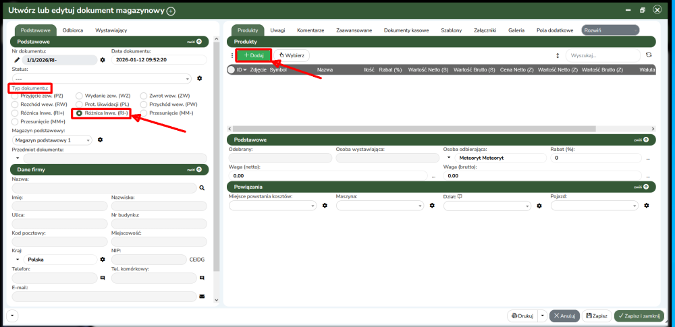Select Wydanie zew. (WZ) radio button
The image size is (675, 327).
point(80,96)
